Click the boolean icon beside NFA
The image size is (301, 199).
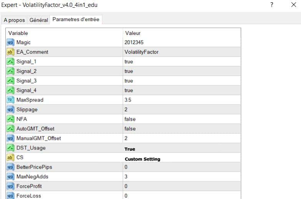point(10,119)
